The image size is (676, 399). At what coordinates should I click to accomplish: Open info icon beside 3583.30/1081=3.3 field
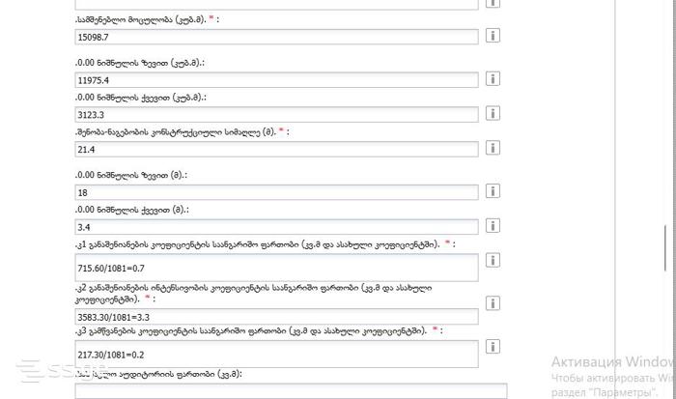pos(493,303)
